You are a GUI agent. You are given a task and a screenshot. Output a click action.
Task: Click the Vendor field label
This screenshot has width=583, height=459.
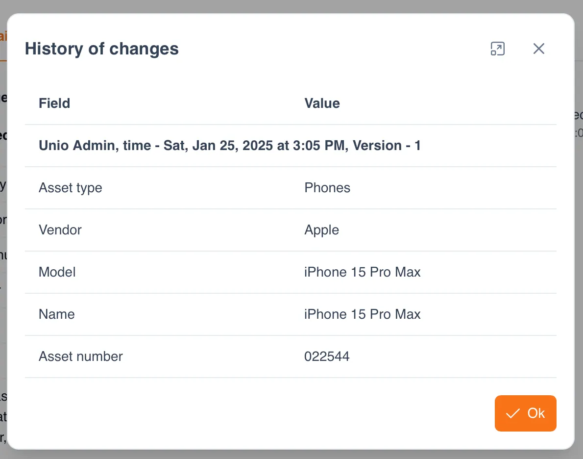click(x=60, y=230)
